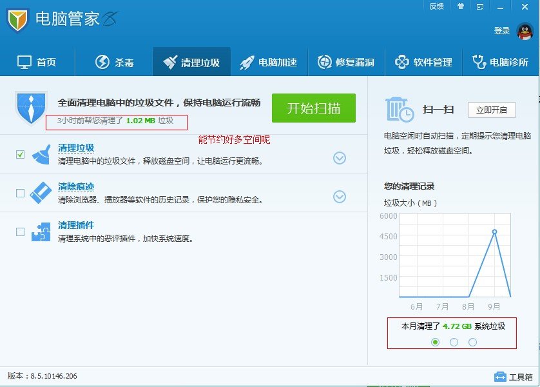
Task: Expand the 清理垃圾 details chevron
Action: point(340,157)
